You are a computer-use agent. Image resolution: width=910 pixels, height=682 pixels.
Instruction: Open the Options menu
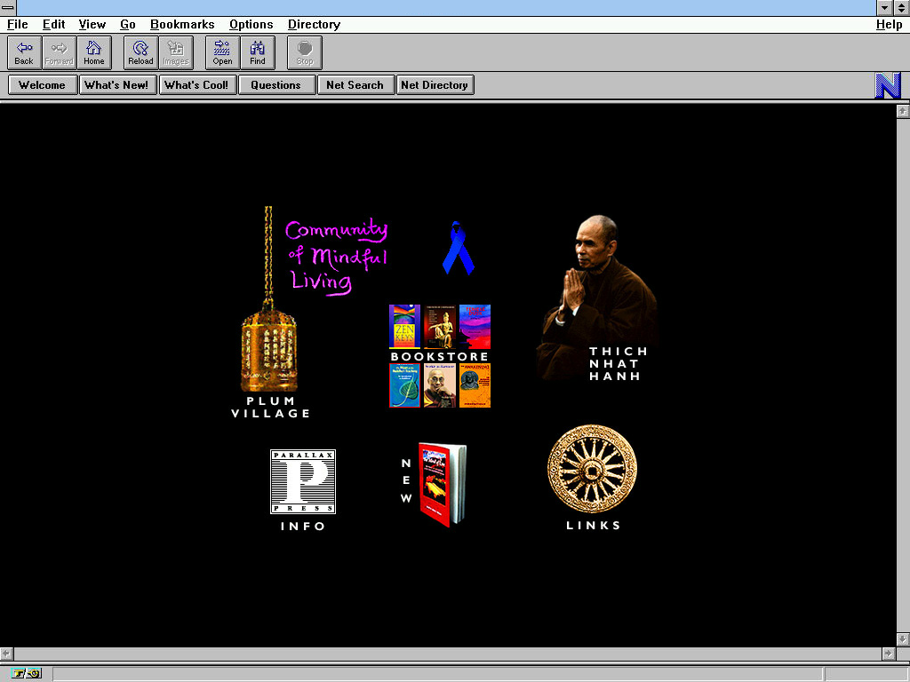coord(251,25)
